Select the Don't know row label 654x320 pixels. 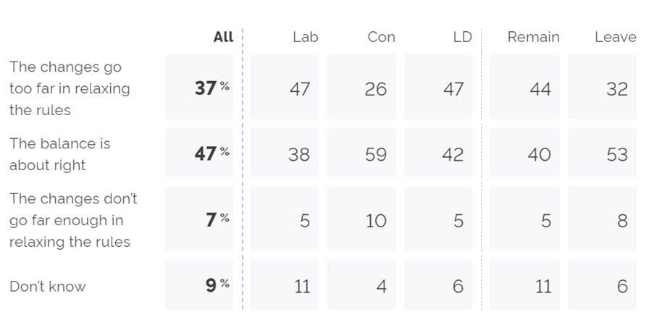tap(48, 286)
